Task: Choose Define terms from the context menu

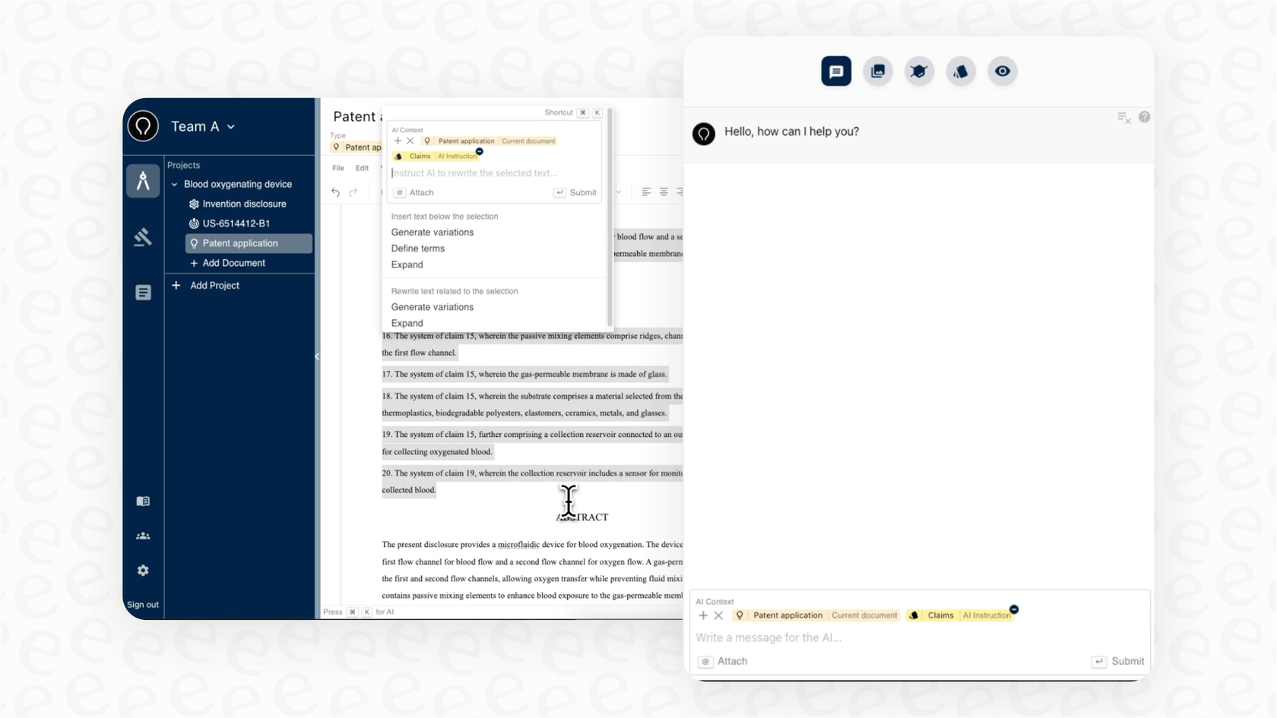Action: pos(418,248)
